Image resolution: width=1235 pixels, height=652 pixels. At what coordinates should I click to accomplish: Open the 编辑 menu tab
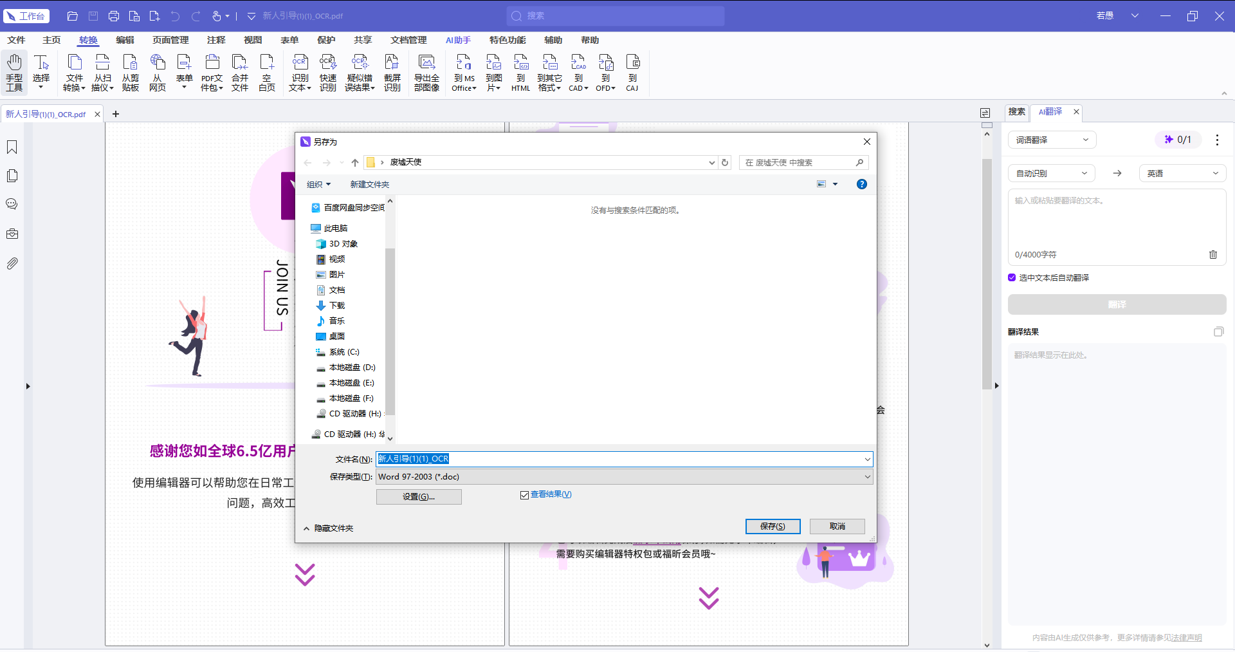125,40
